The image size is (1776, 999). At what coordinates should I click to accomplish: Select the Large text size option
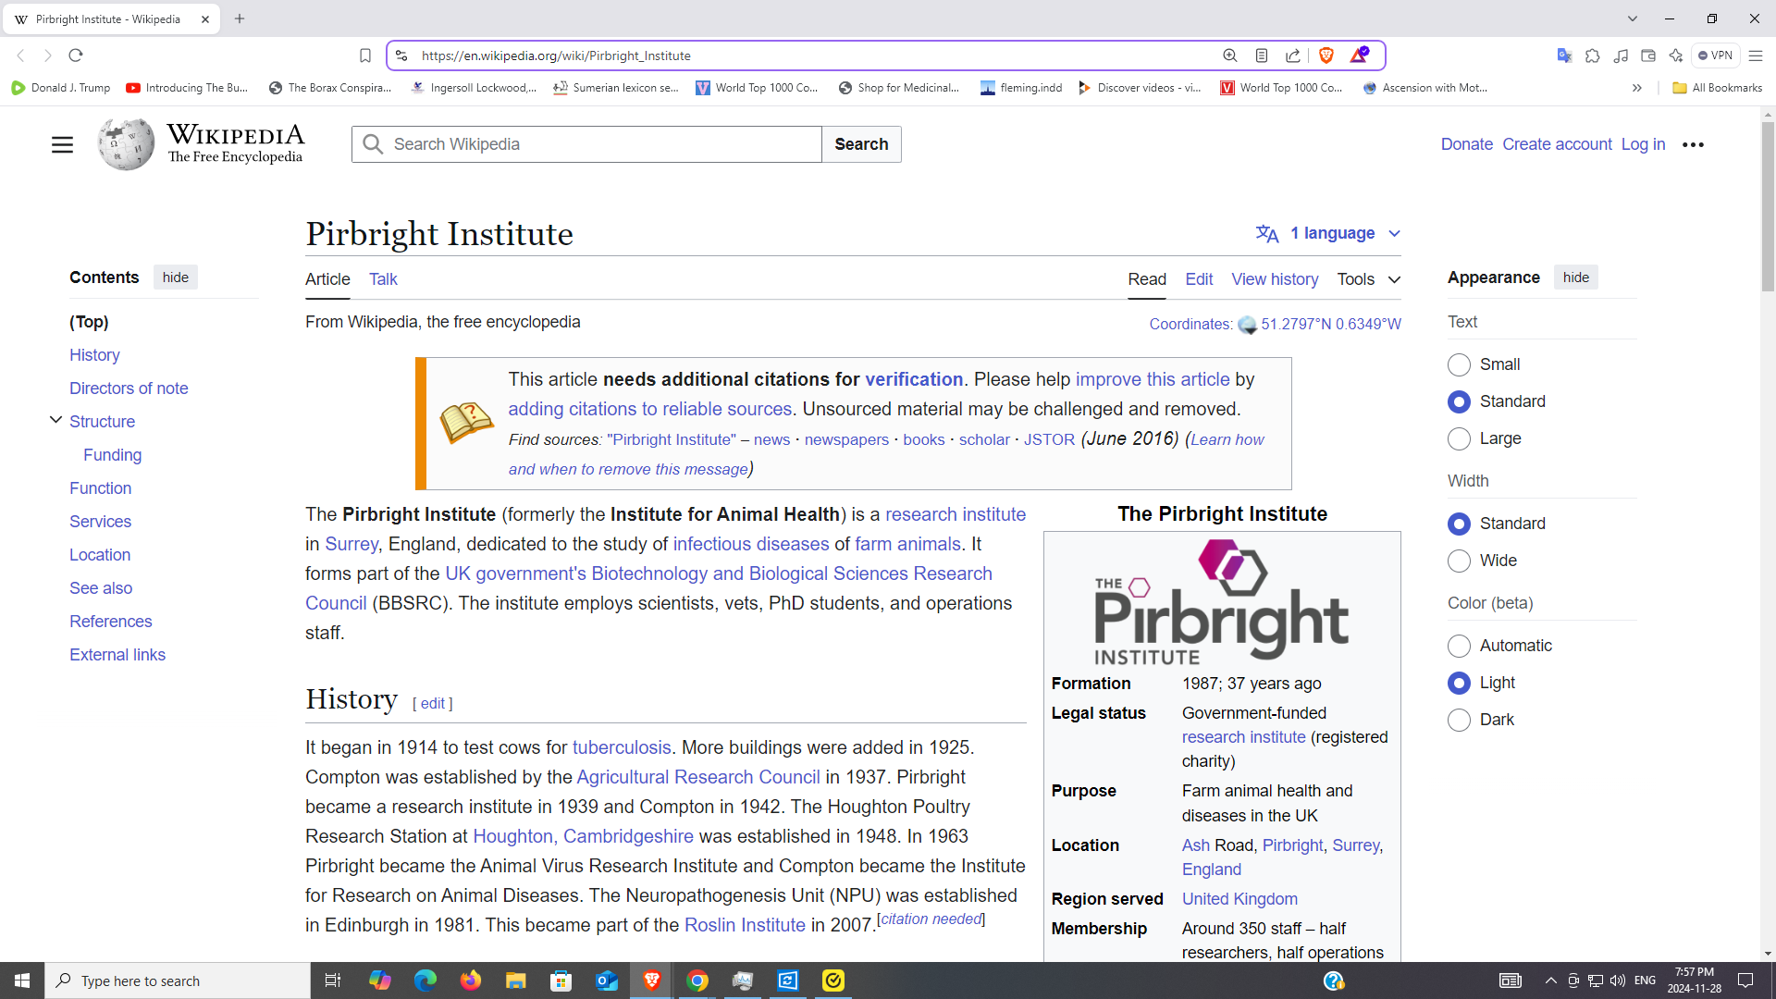click(x=1459, y=438)
